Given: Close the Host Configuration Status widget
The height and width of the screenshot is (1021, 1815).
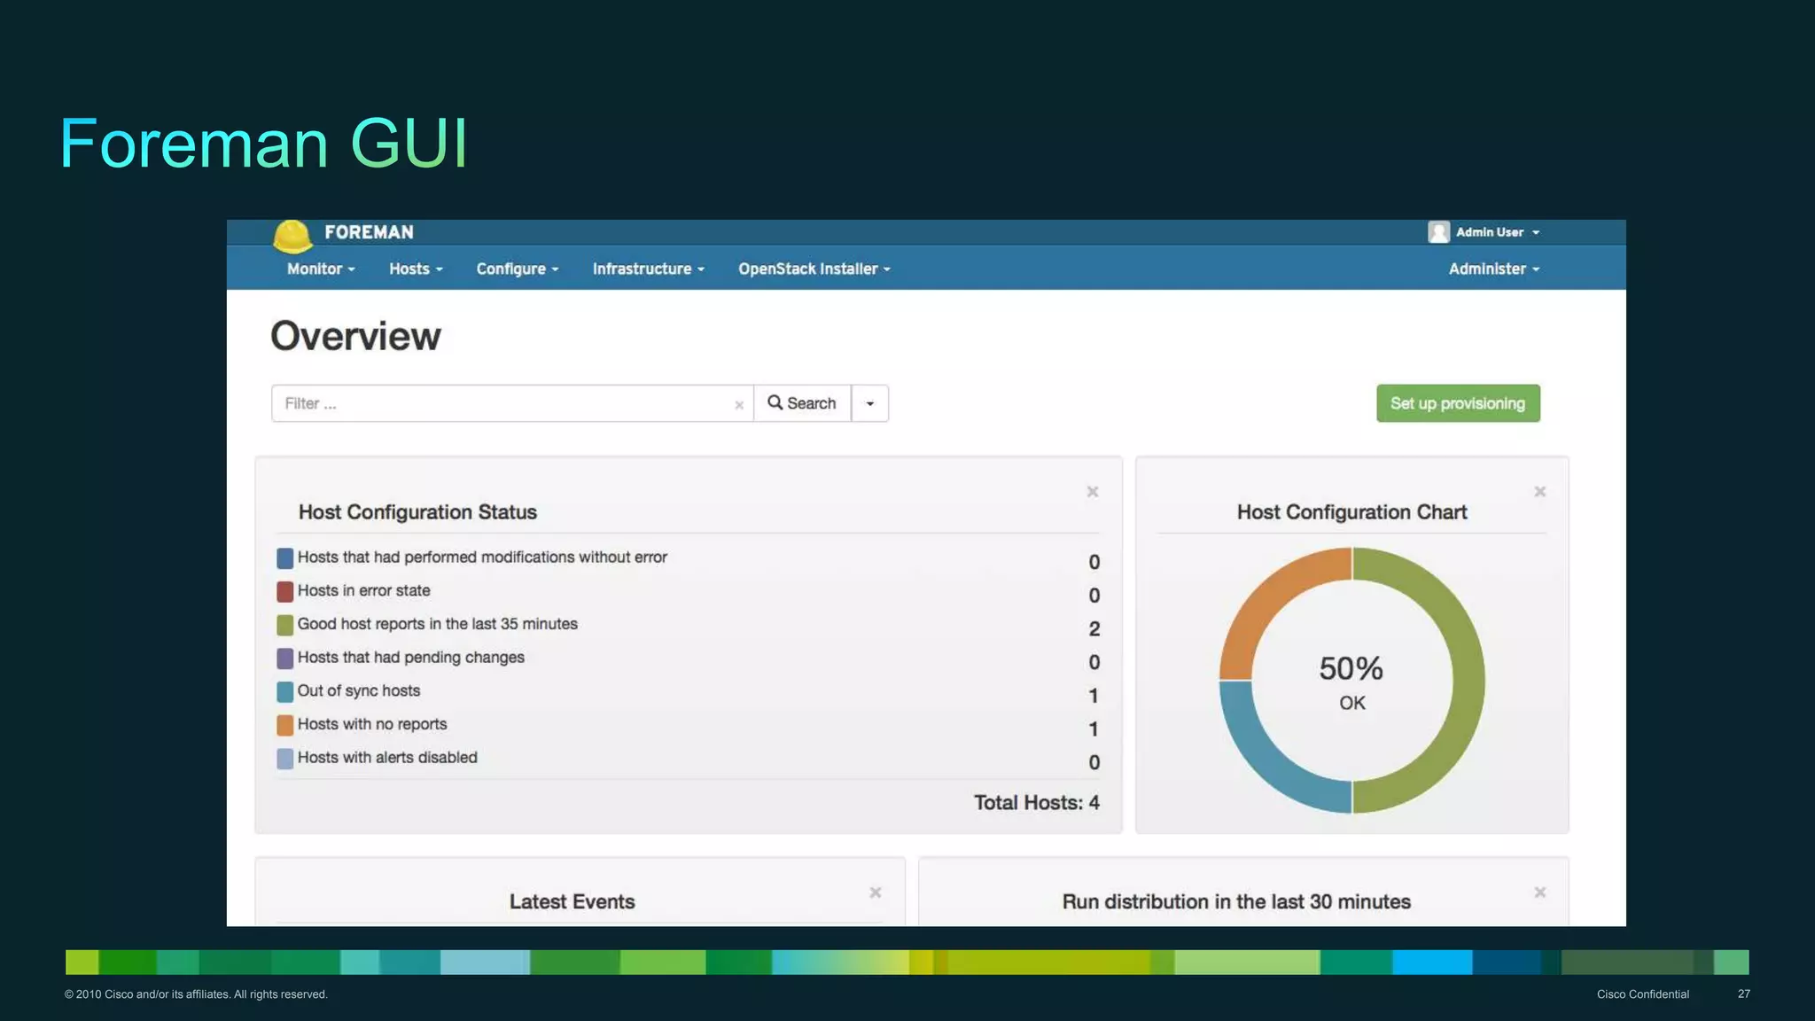Looking at the screenshot, I should 1092,492.
